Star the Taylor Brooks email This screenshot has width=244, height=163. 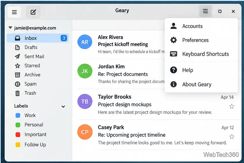tap(232, 106)
